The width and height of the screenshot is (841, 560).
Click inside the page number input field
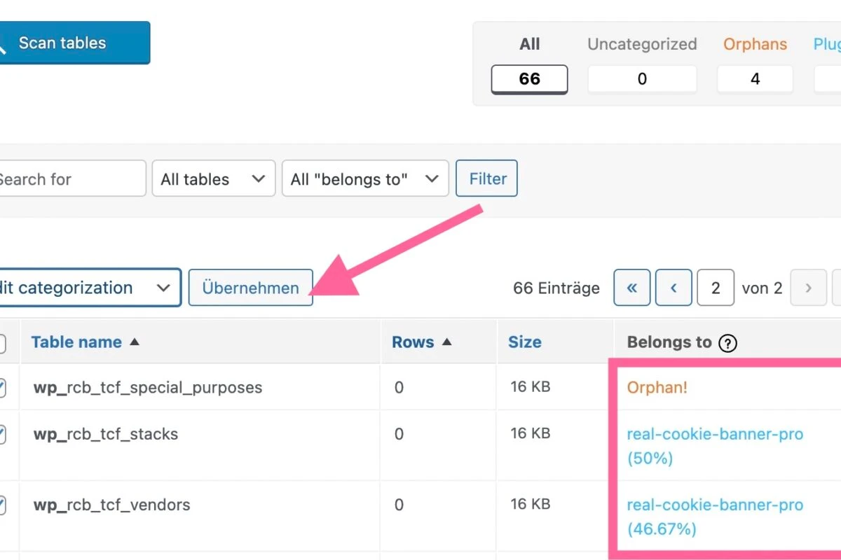click(716, 288)
